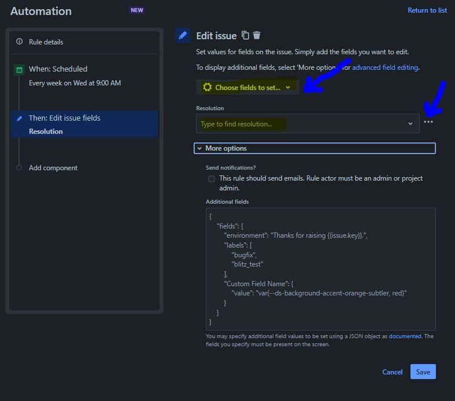Open the advanced field editing link

[385, 68]
